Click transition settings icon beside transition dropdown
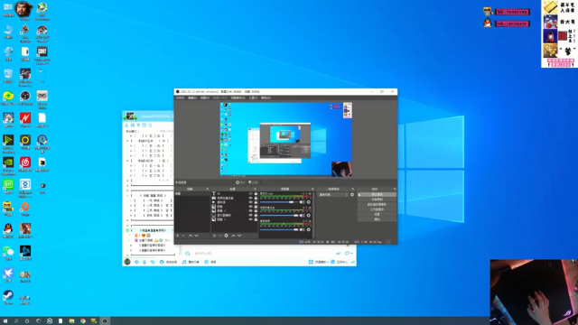The image size is (578, 325). tap(352, 195)
